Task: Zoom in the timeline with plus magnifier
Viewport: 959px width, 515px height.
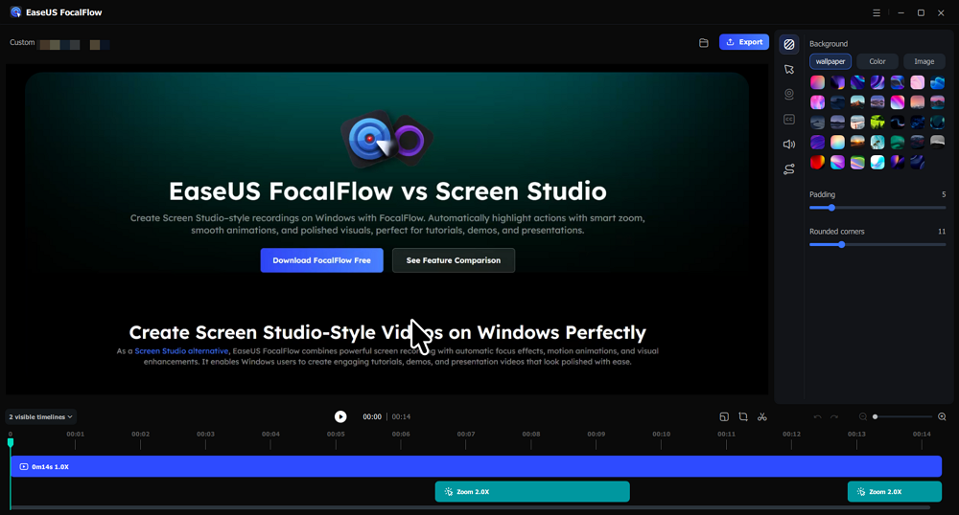Action: coord(942,416)
